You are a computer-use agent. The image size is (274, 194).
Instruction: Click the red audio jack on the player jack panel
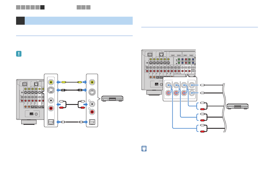click(92, 112)
